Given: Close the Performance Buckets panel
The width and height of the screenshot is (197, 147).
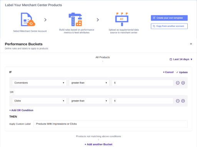Looking at the screenshot, I should (x=191, y=44).
